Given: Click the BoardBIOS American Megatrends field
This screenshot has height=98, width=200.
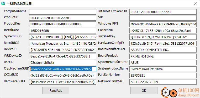Looking at the screenshot, I should click(63, 43).
